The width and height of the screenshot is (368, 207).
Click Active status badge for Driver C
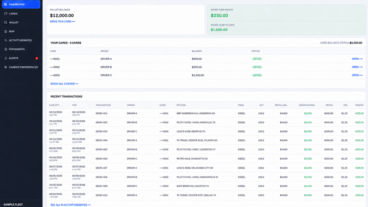click(x=257, y=75)
